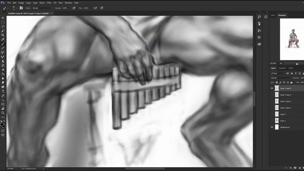The image size is (304, 171).
Task: Open the layer filter Kind dropdown
Action: [x=277, y=73]
